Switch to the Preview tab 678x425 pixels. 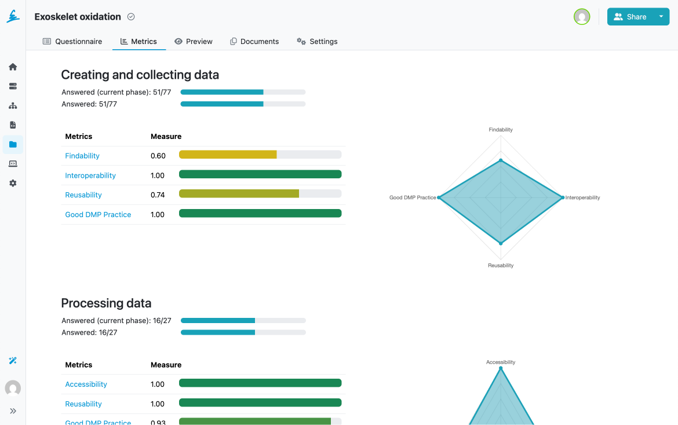pyautogui.click(x=194, y=42)
